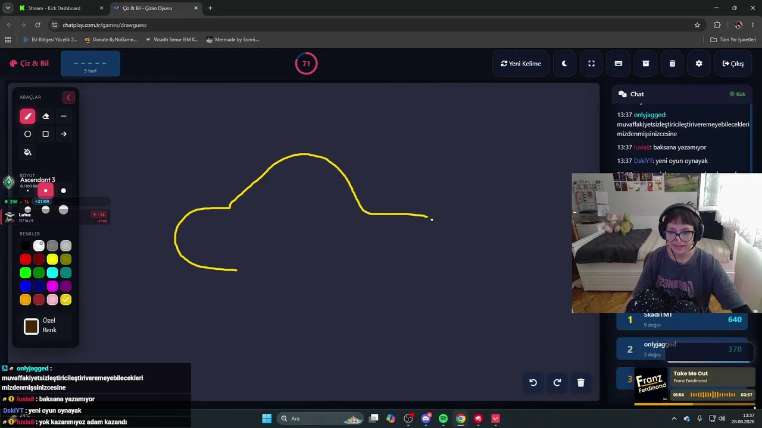Open OBS Studio from the taskbar
Screen dimensions: 762x428
tap(408, 418)
